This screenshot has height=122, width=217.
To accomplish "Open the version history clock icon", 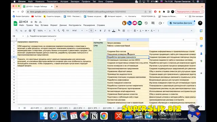I will pyautogui.click(x=146, y=23).
